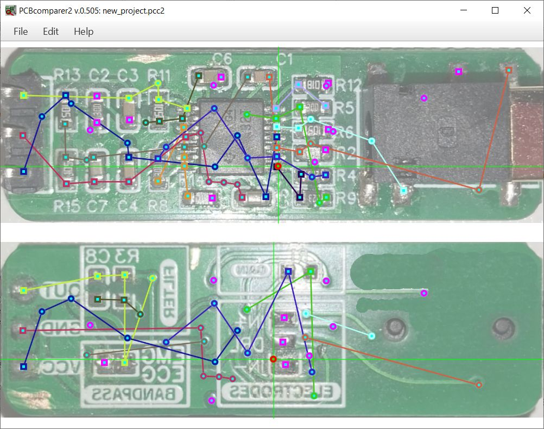Click the yellow-green circle marker next to R11
The width and height of the screenshot is (544, 429).
(x=158, y=83)
